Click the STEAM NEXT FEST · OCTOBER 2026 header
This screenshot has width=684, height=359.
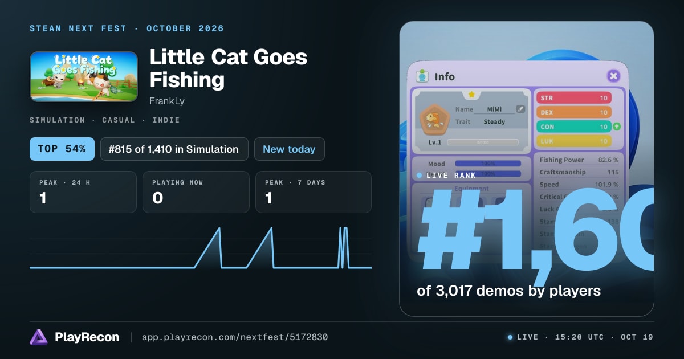coord(127,28)
